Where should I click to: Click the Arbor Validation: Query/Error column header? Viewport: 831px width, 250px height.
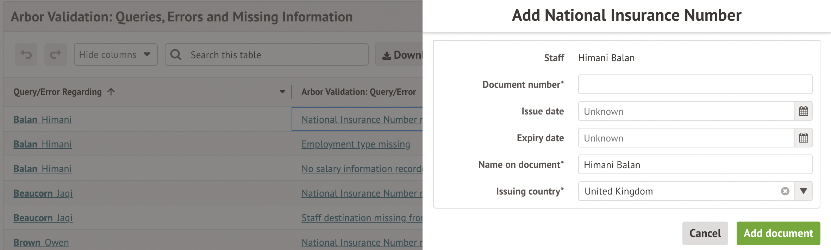[358, 92]
